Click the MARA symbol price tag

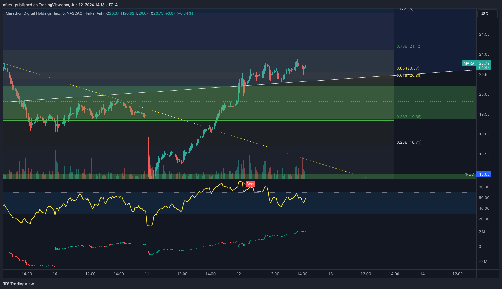pyautogui.click(x=469, y=63)
